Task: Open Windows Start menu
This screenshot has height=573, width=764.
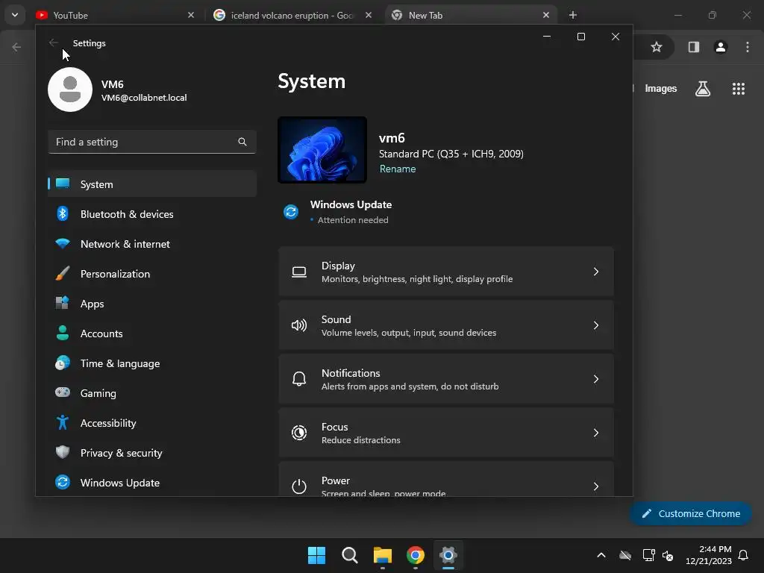Action: [316, 555]
